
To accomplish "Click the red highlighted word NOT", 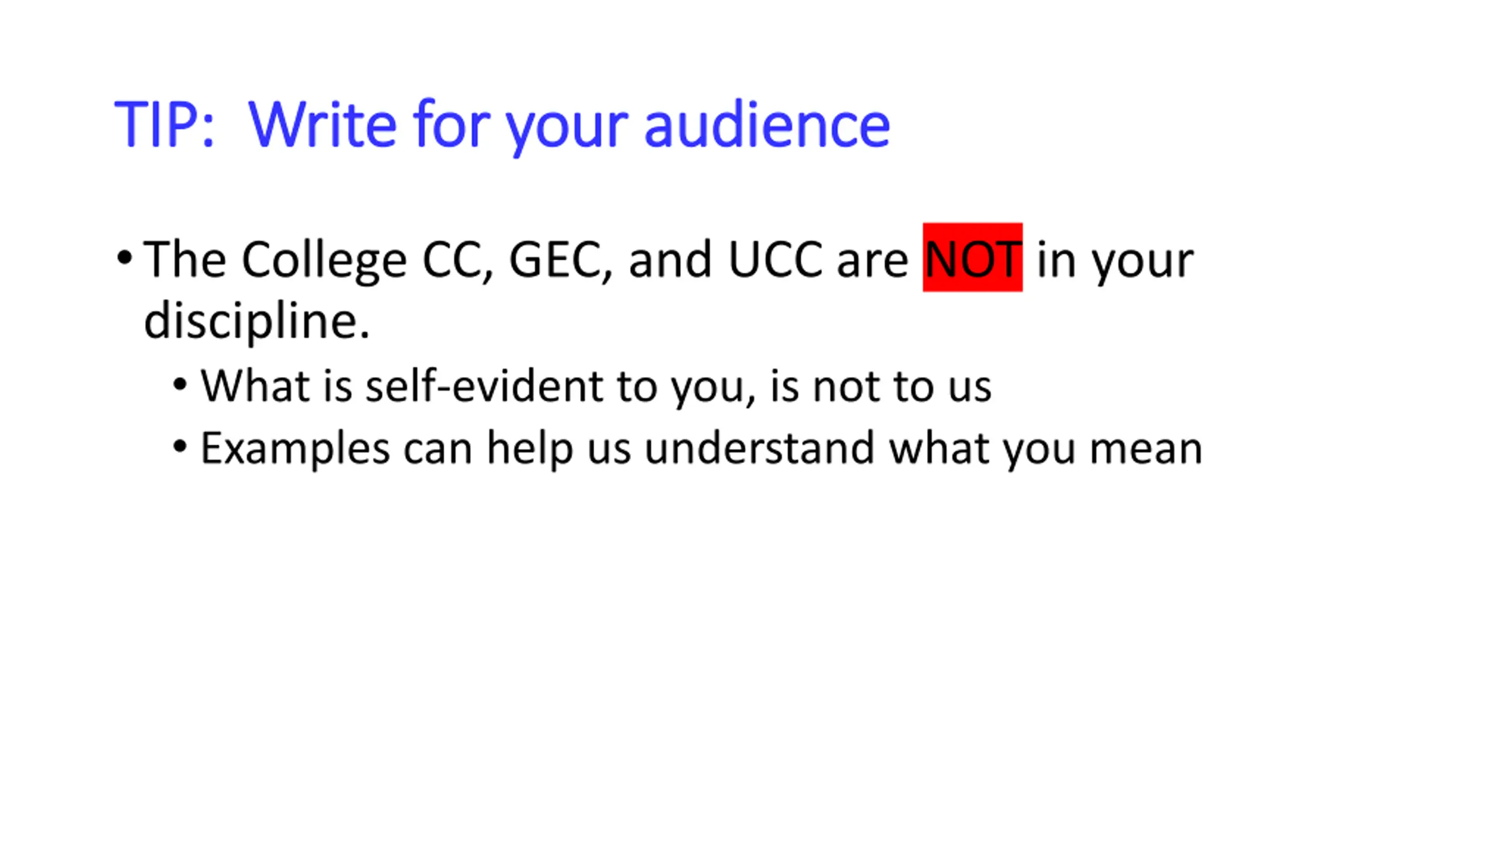I will point(972,258).
